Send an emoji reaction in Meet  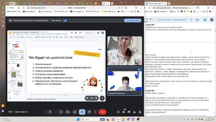click(75, 112)
